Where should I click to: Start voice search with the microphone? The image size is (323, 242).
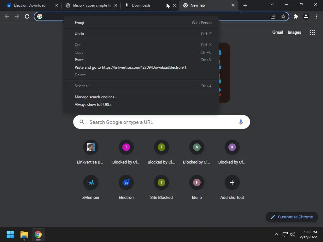pyautogui.click(x=241, y=122)
